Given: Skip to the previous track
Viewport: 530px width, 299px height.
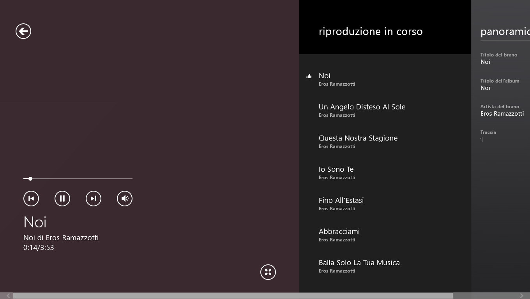Looking at the screenshot, I should point(31,199).
